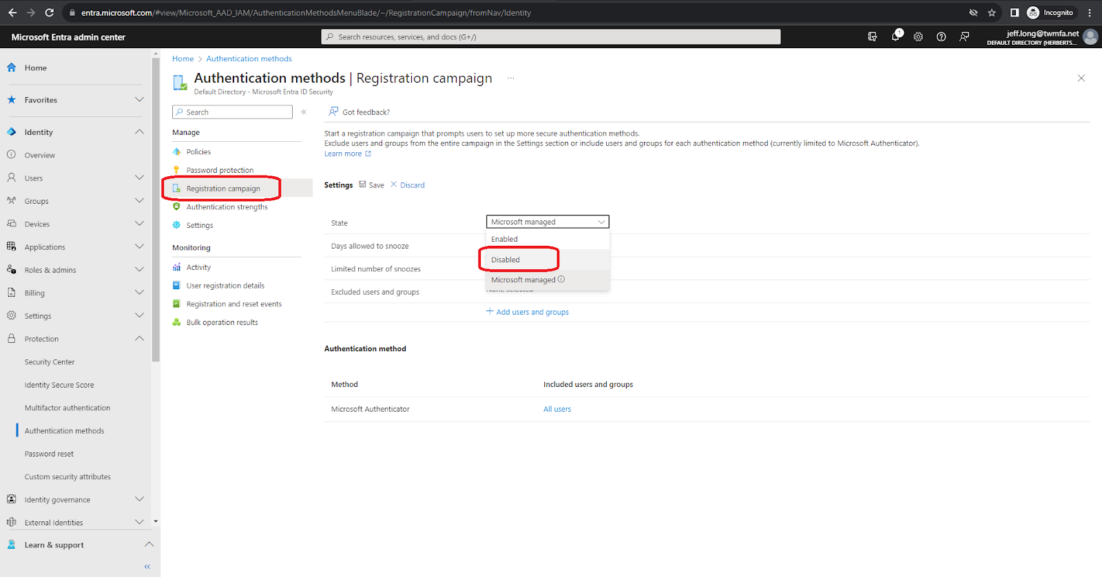Click the Save disk icon
The width and height of the screenshot is (1102, 577).
point(362,185)
